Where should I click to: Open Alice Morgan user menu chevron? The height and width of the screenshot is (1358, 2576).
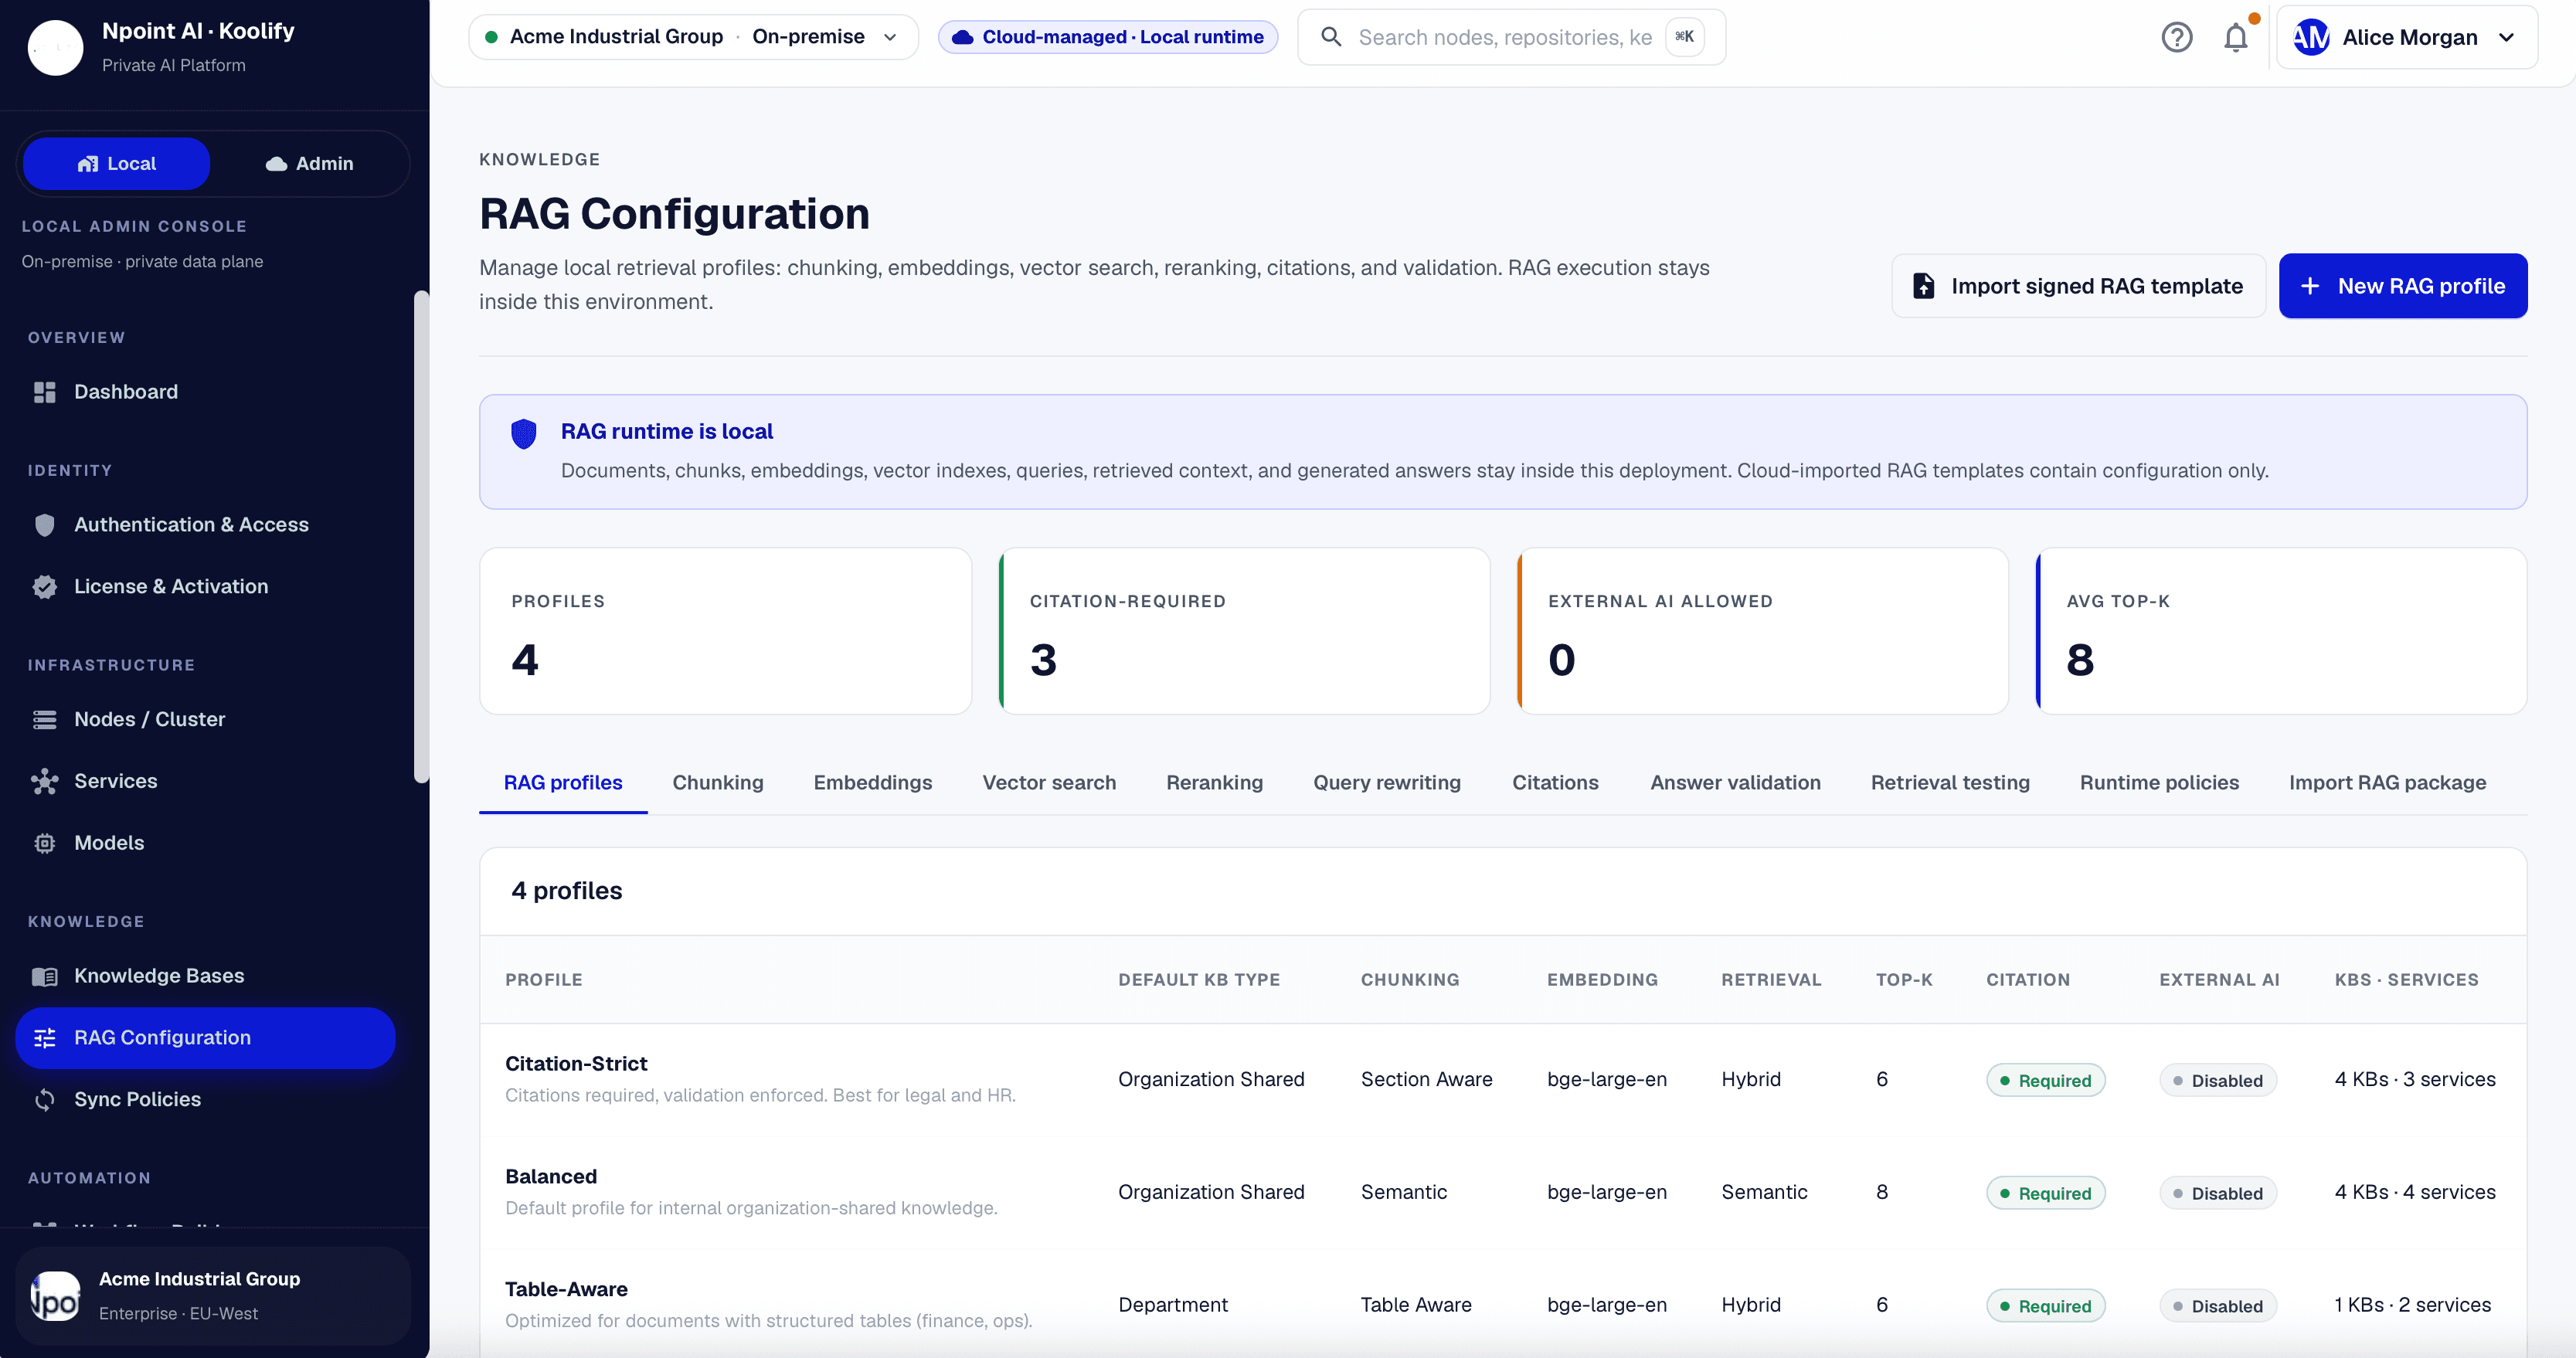2506,37
